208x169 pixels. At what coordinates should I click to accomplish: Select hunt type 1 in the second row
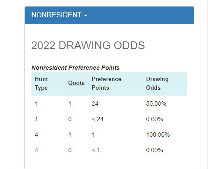[36, 119]
